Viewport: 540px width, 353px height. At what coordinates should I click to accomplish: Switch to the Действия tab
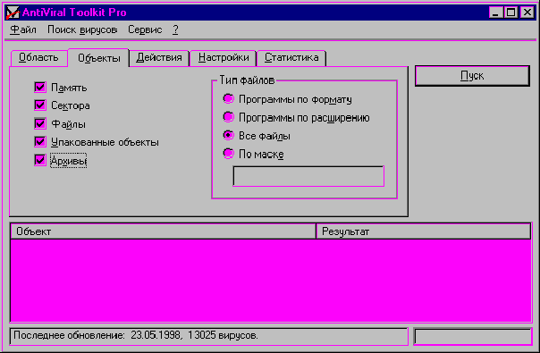pos(159,57)
